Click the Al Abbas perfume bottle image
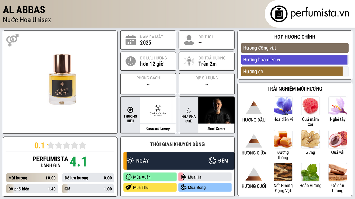This screenshot has width=355, height=199. coord(62,79)
